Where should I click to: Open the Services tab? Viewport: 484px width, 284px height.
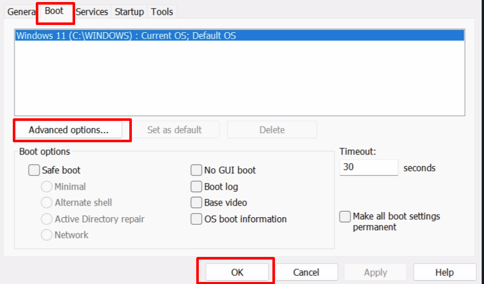[91, 12]
